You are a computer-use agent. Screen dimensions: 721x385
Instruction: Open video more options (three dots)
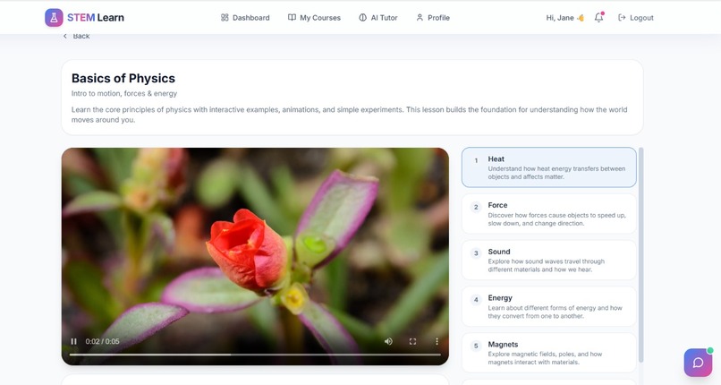437,341
